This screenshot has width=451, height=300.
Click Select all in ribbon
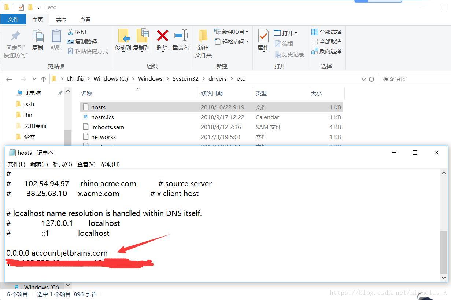point(326,32)
